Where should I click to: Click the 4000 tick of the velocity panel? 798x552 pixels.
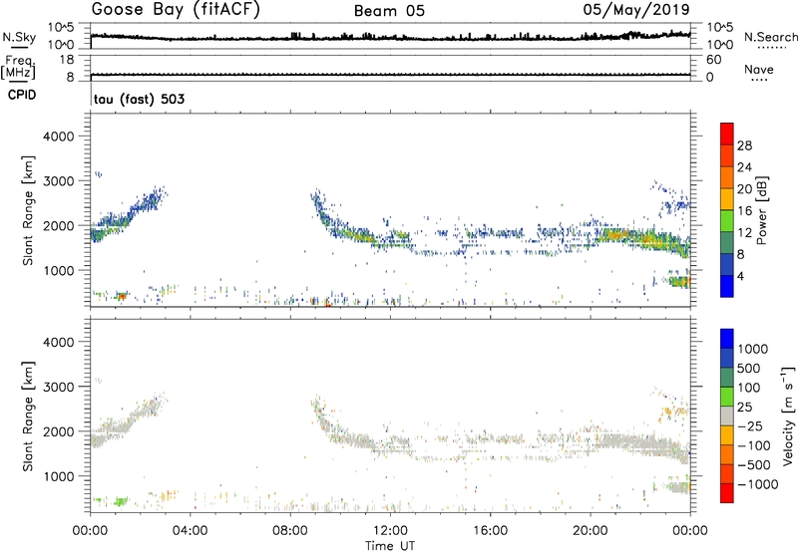coord(58,342)
